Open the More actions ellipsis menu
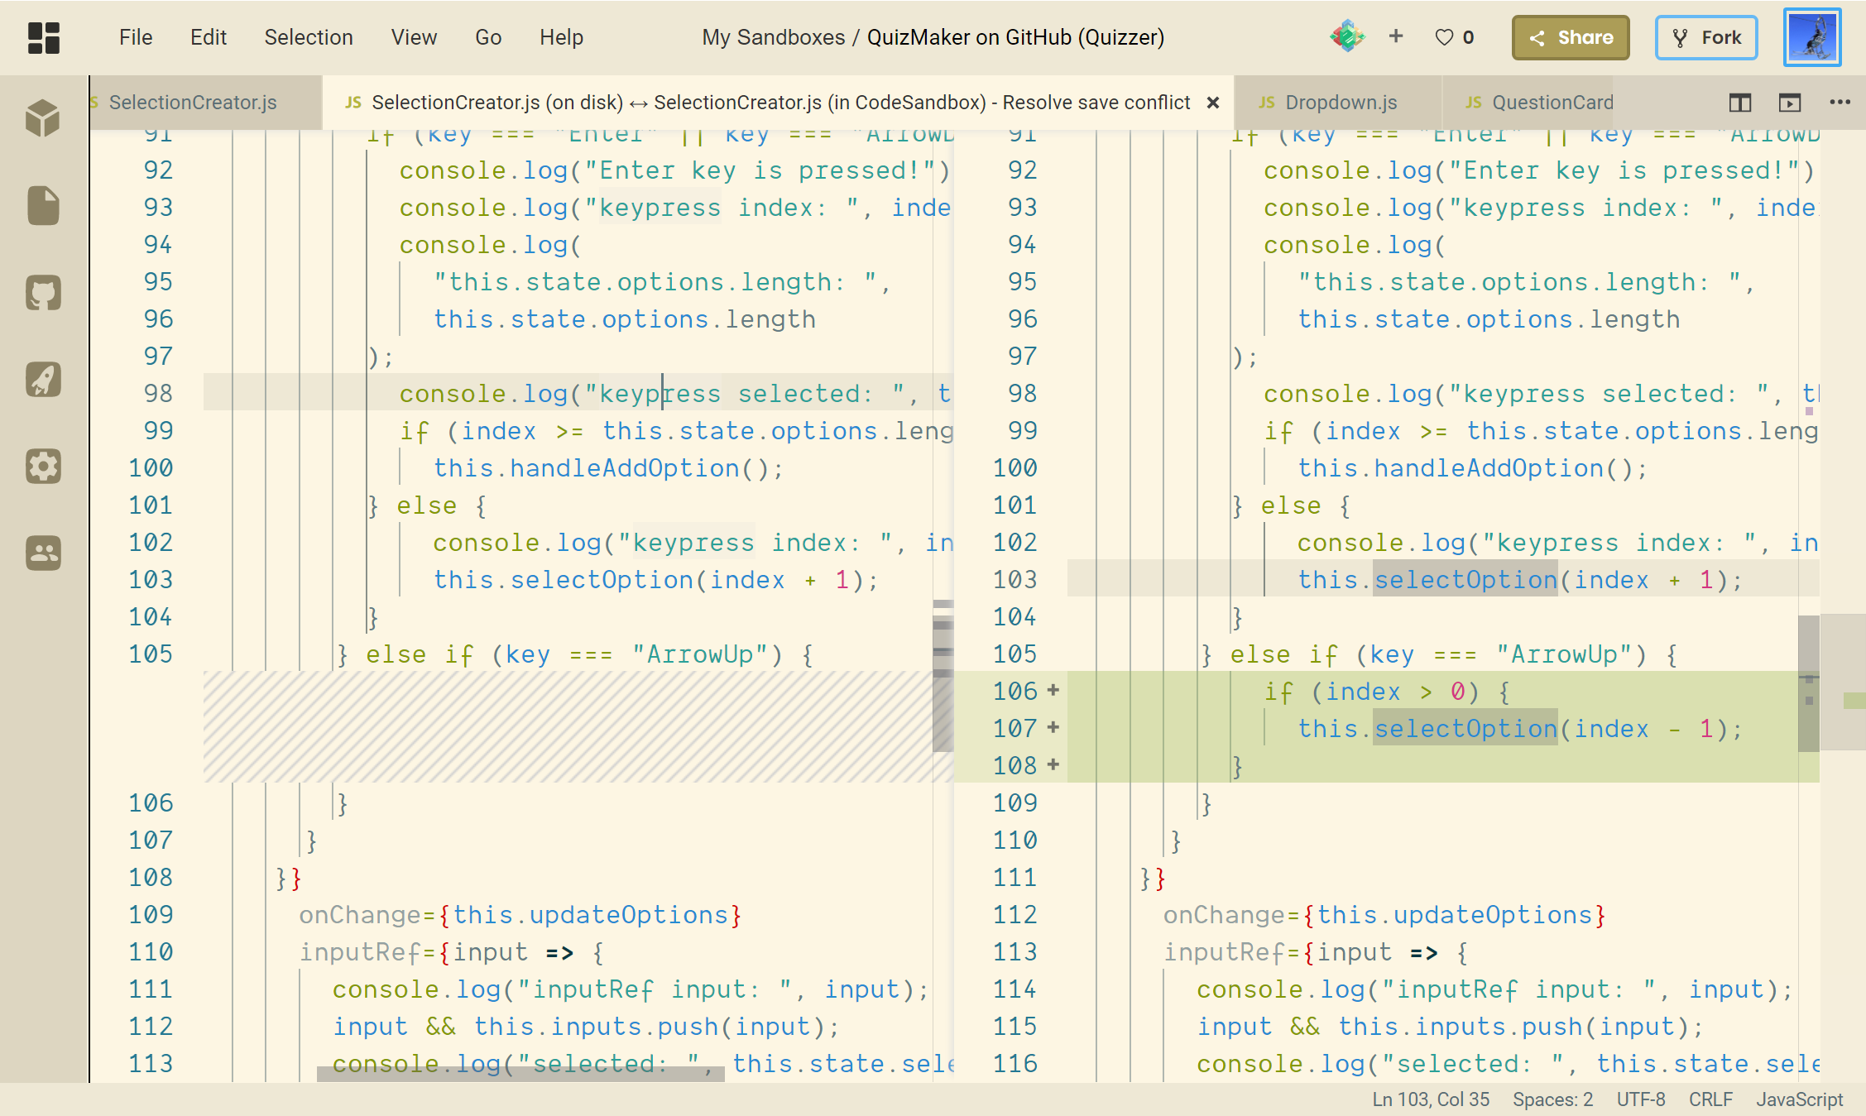This screenshot has height=1116, width=1866. coord(1840,102)
